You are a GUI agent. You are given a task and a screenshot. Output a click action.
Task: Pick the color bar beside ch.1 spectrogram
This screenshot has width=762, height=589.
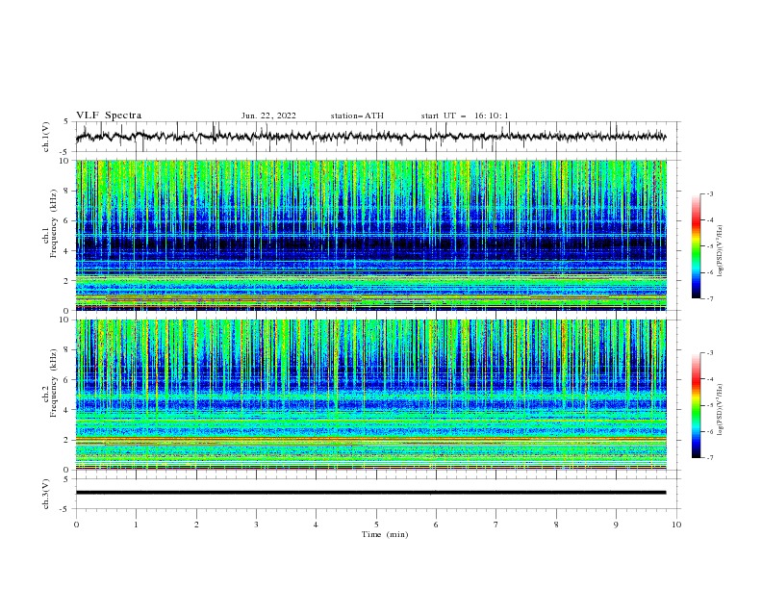click(x=696, y=246)
